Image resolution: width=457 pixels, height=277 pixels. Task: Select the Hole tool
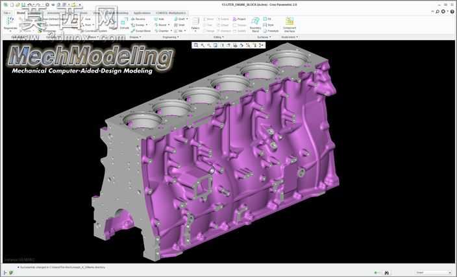tap(159, 19)
